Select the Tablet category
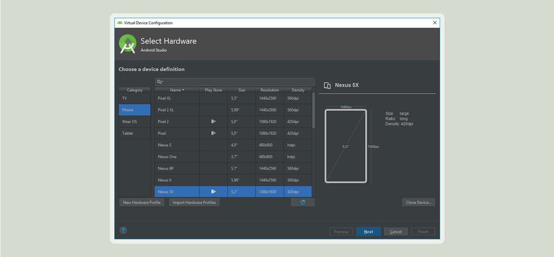This screenshot has width=554, height=257. (135, 133)
